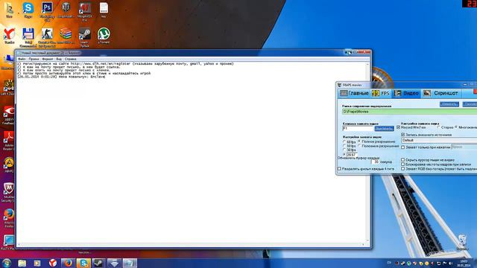Open the Windows Start menu
This screenshot has height=268, width=477.
pos(7,263)
